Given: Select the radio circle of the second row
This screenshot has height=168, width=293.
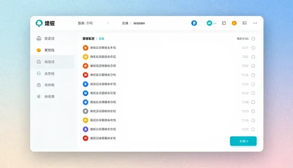Looking at the screenshot, I should (253, 57).
